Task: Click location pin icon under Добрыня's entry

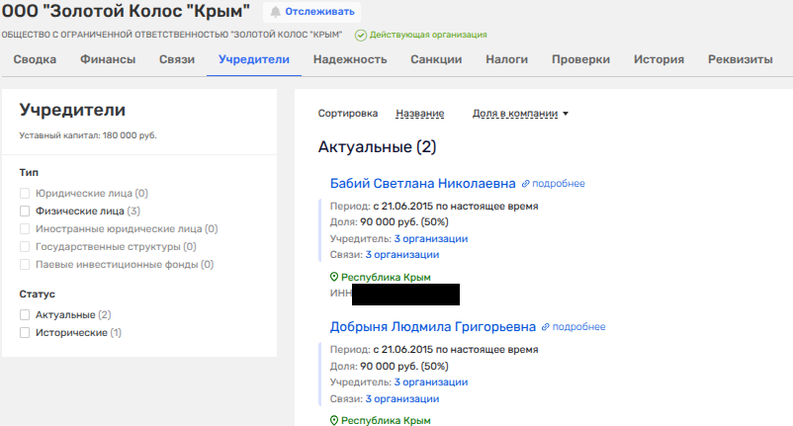Action: tap(334, 420)
